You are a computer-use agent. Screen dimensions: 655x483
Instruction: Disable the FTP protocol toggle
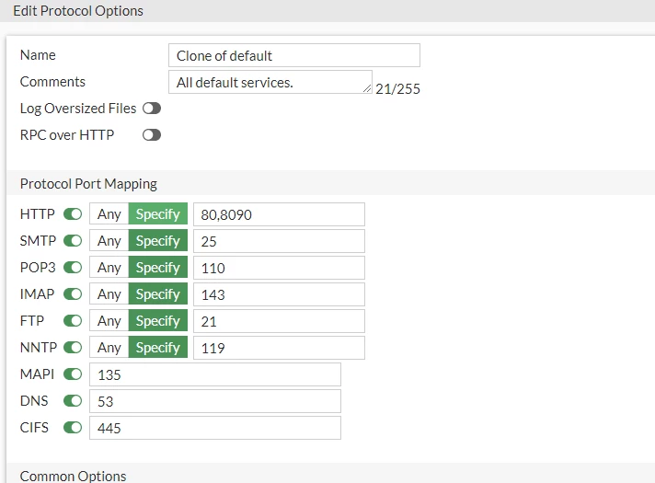point(73,321)
